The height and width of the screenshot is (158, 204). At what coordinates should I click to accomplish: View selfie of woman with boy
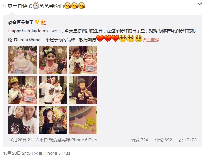22,120
